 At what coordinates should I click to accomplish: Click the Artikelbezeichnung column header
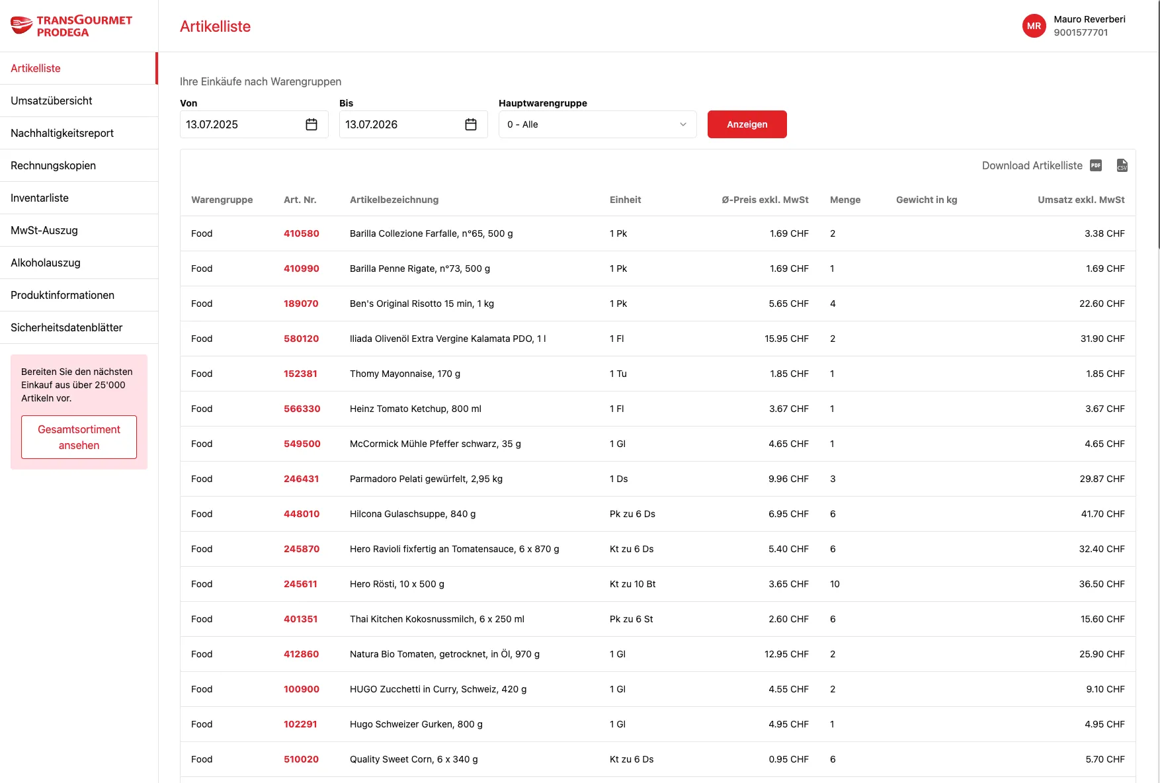pos(394,200)
